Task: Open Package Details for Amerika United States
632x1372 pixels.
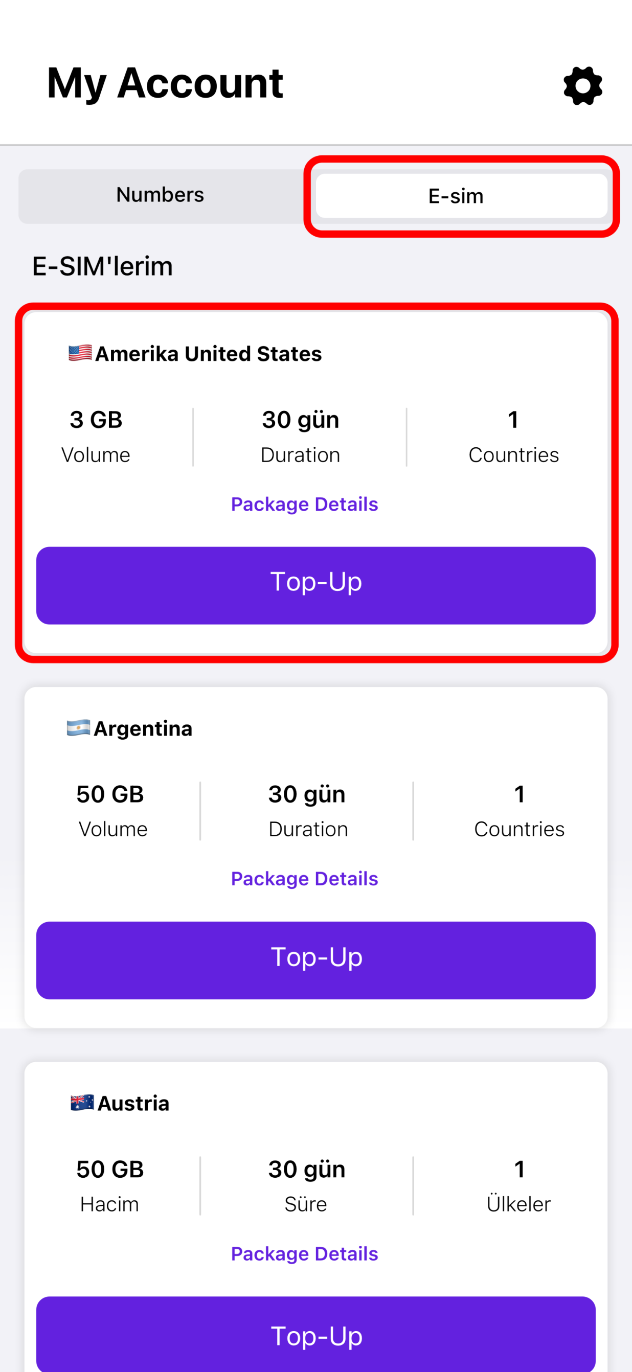Action: click(x=304, y=504)
